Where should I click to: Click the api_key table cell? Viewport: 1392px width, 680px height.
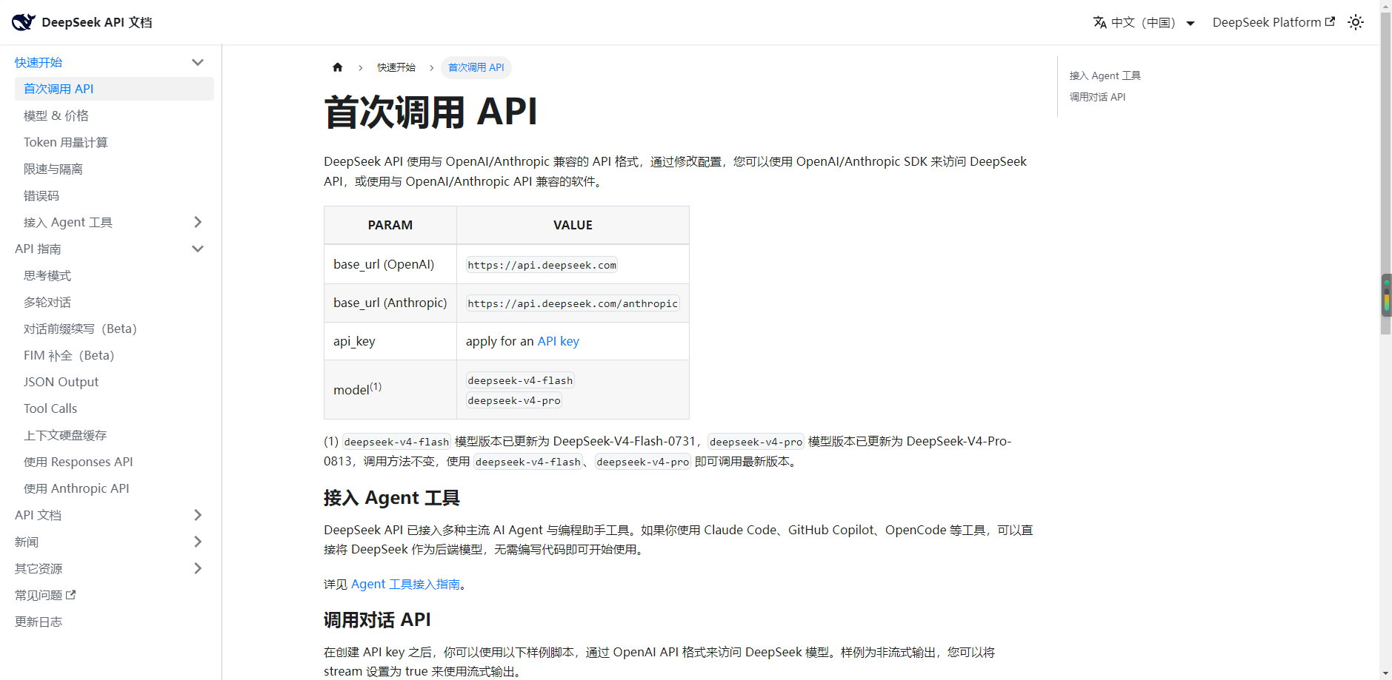coord(390,341)
